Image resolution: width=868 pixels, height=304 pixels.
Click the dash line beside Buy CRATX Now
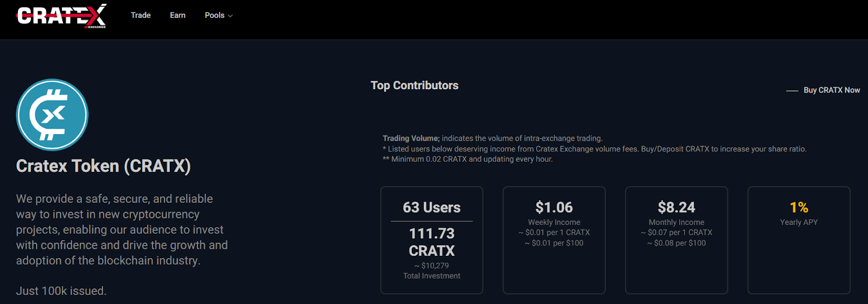(x=792, y=91)
